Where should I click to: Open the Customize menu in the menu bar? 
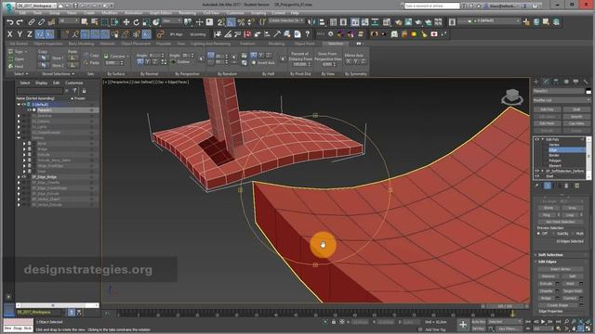235,13
